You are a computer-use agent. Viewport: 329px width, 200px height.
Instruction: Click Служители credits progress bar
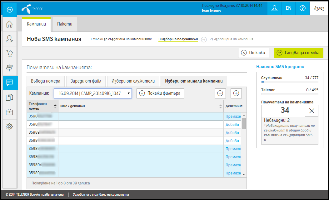coord(290,82)
